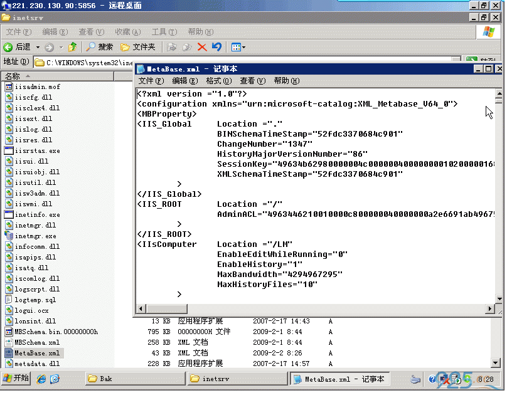
Task: Open the Views dropdown icon
Action: tap(238, 47)
